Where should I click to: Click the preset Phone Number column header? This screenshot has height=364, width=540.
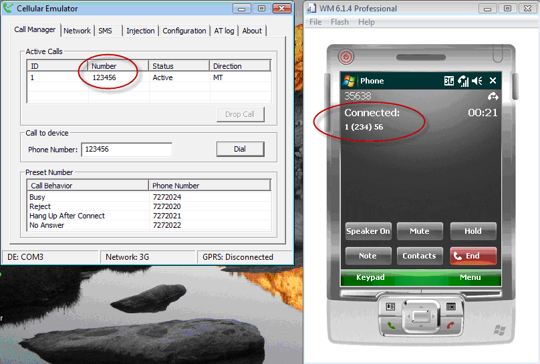coord(210,186)
